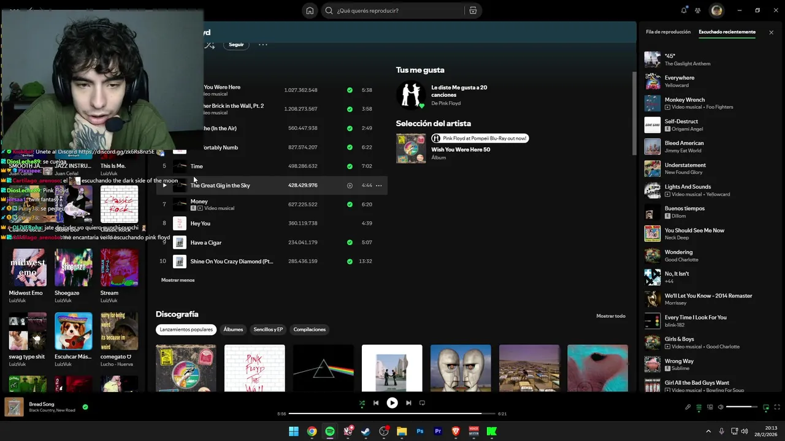
Task: Select the Sencillos y EP filter
Action: (x=268, y=330)
